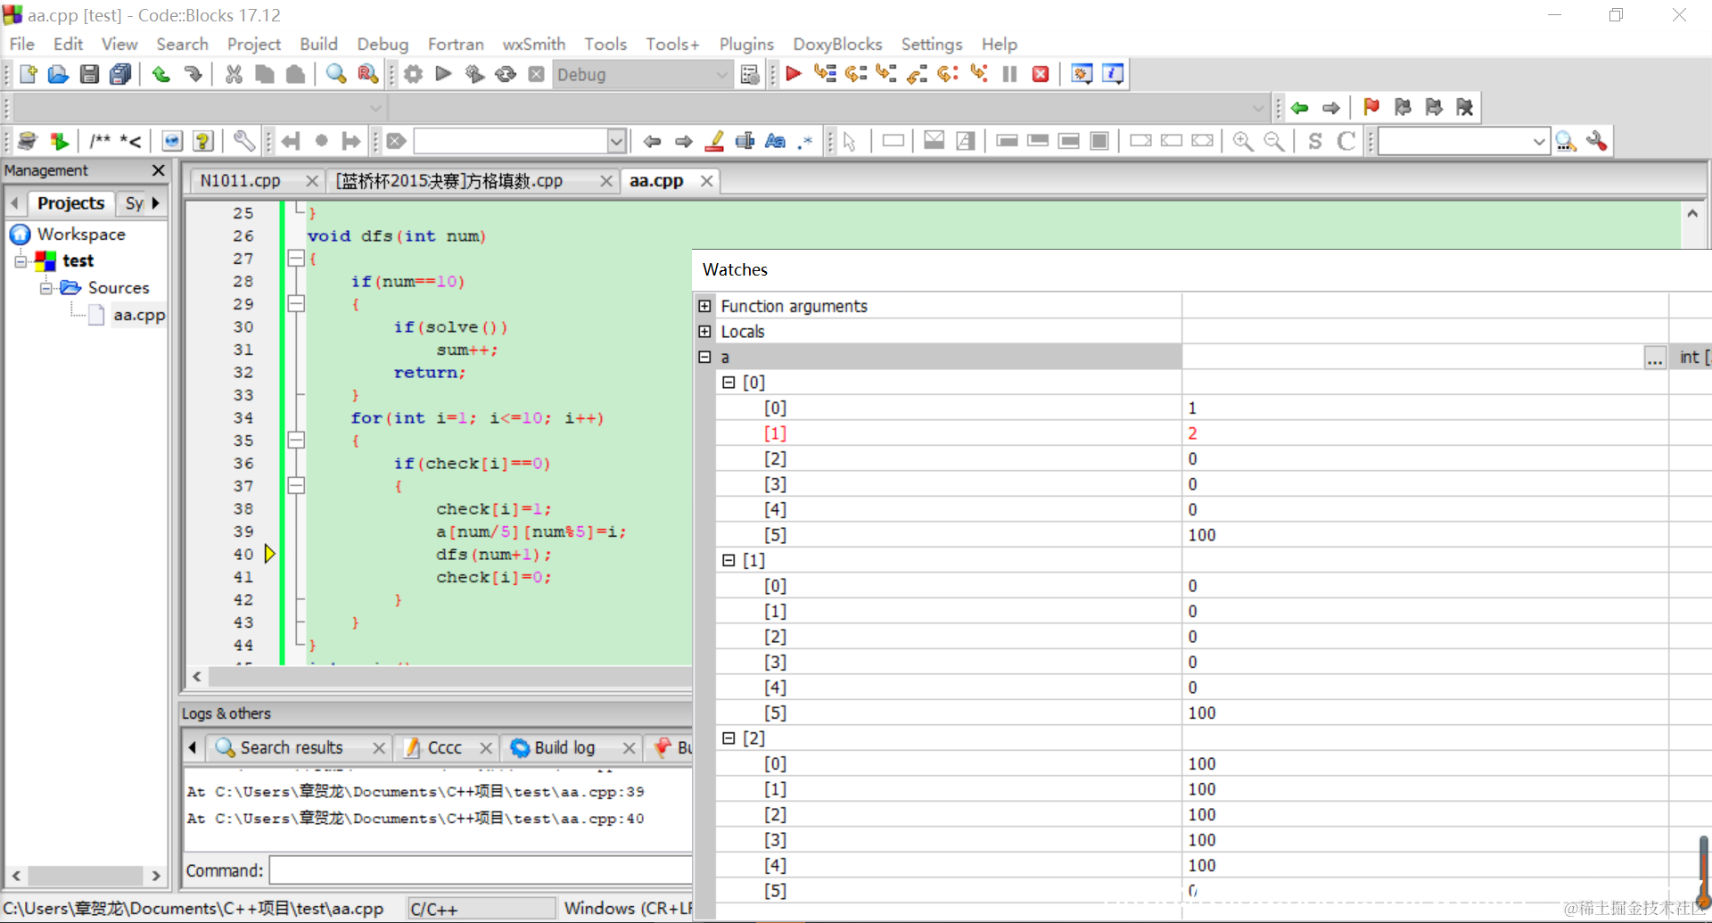Open Find with the magnifier icon

click(336, 75)
